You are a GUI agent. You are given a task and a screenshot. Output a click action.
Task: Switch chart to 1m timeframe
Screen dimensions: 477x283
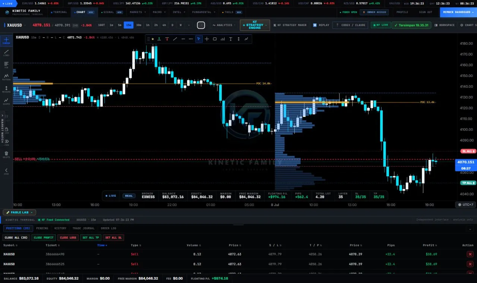pyautogui.click(x=111, y=25)
